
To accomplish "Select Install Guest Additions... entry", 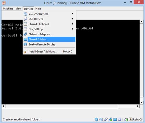I will click(x=50, y=51).
